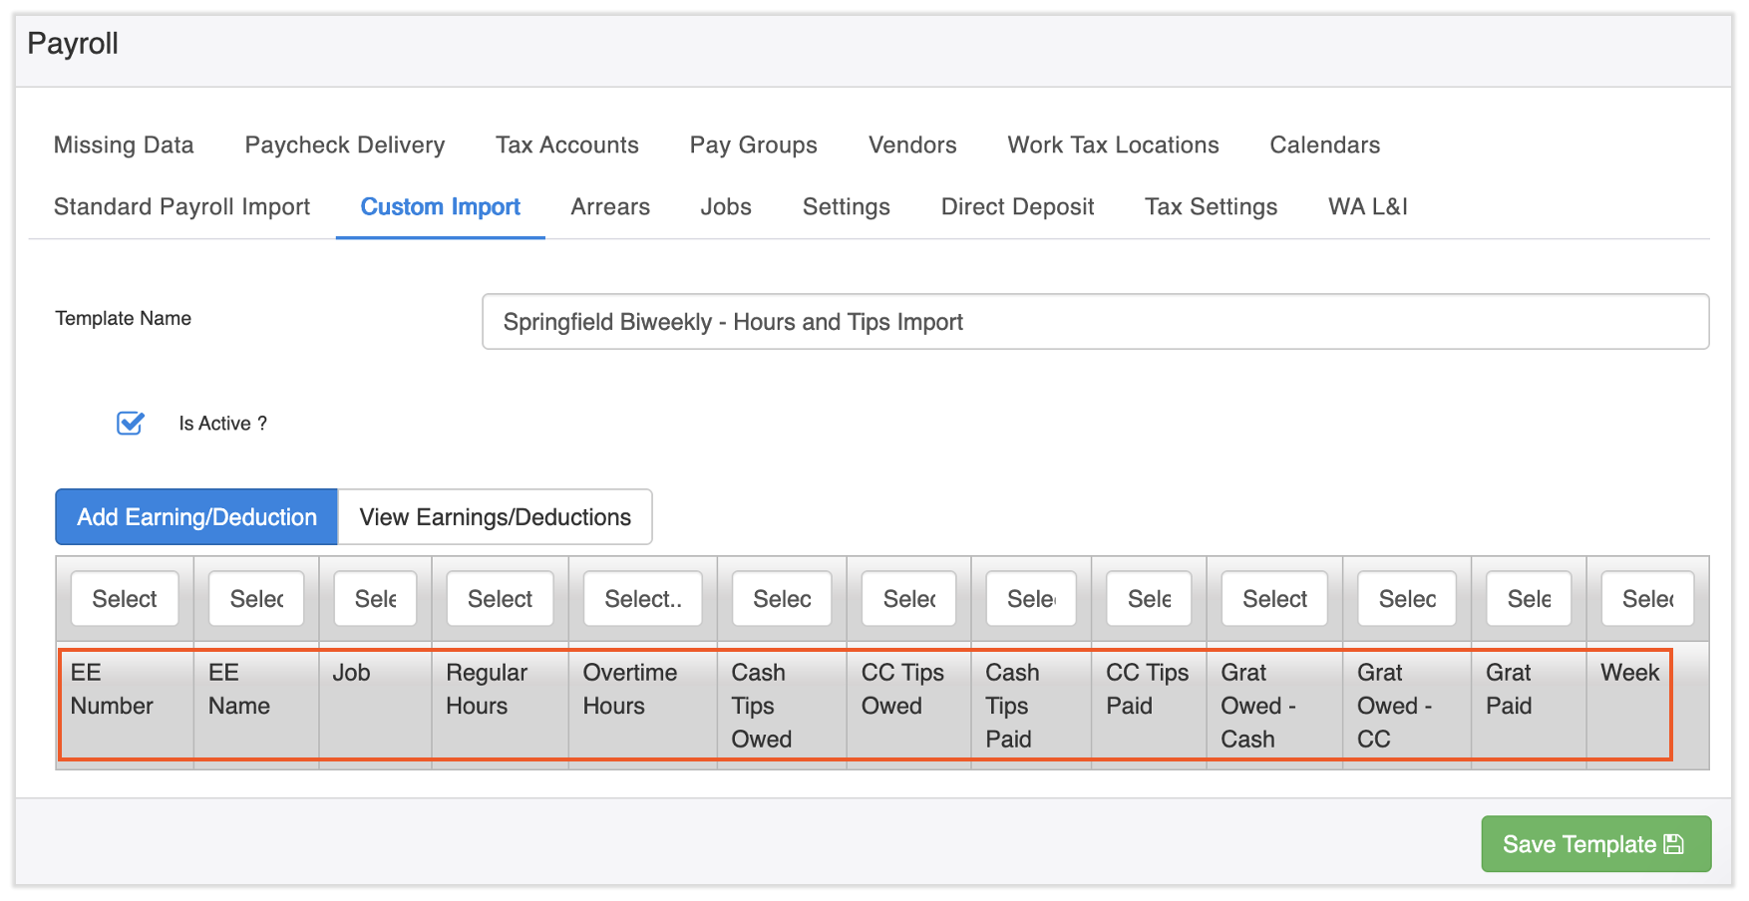Click the Save Template button
Screen dimensions: 1749x901
1594,844
